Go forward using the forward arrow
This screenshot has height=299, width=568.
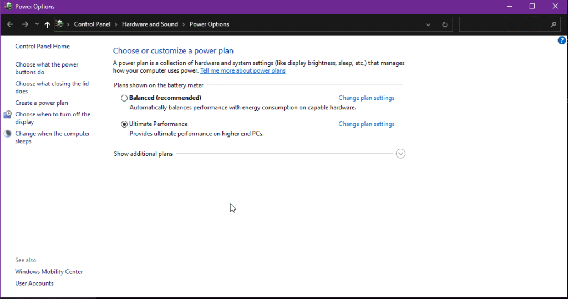coord(25,24)
